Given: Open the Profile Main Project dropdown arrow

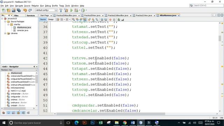Looking at the screenshot, I should pos(86,10).
